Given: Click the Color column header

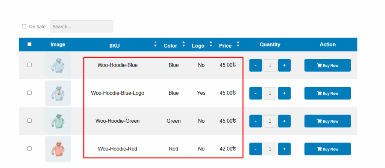Looking at the screenshot, I should click(170, 46).
